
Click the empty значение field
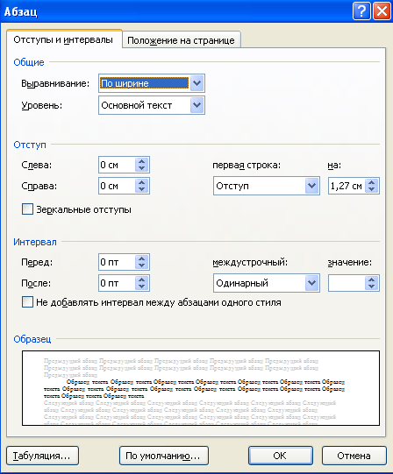tap(347, 283)
